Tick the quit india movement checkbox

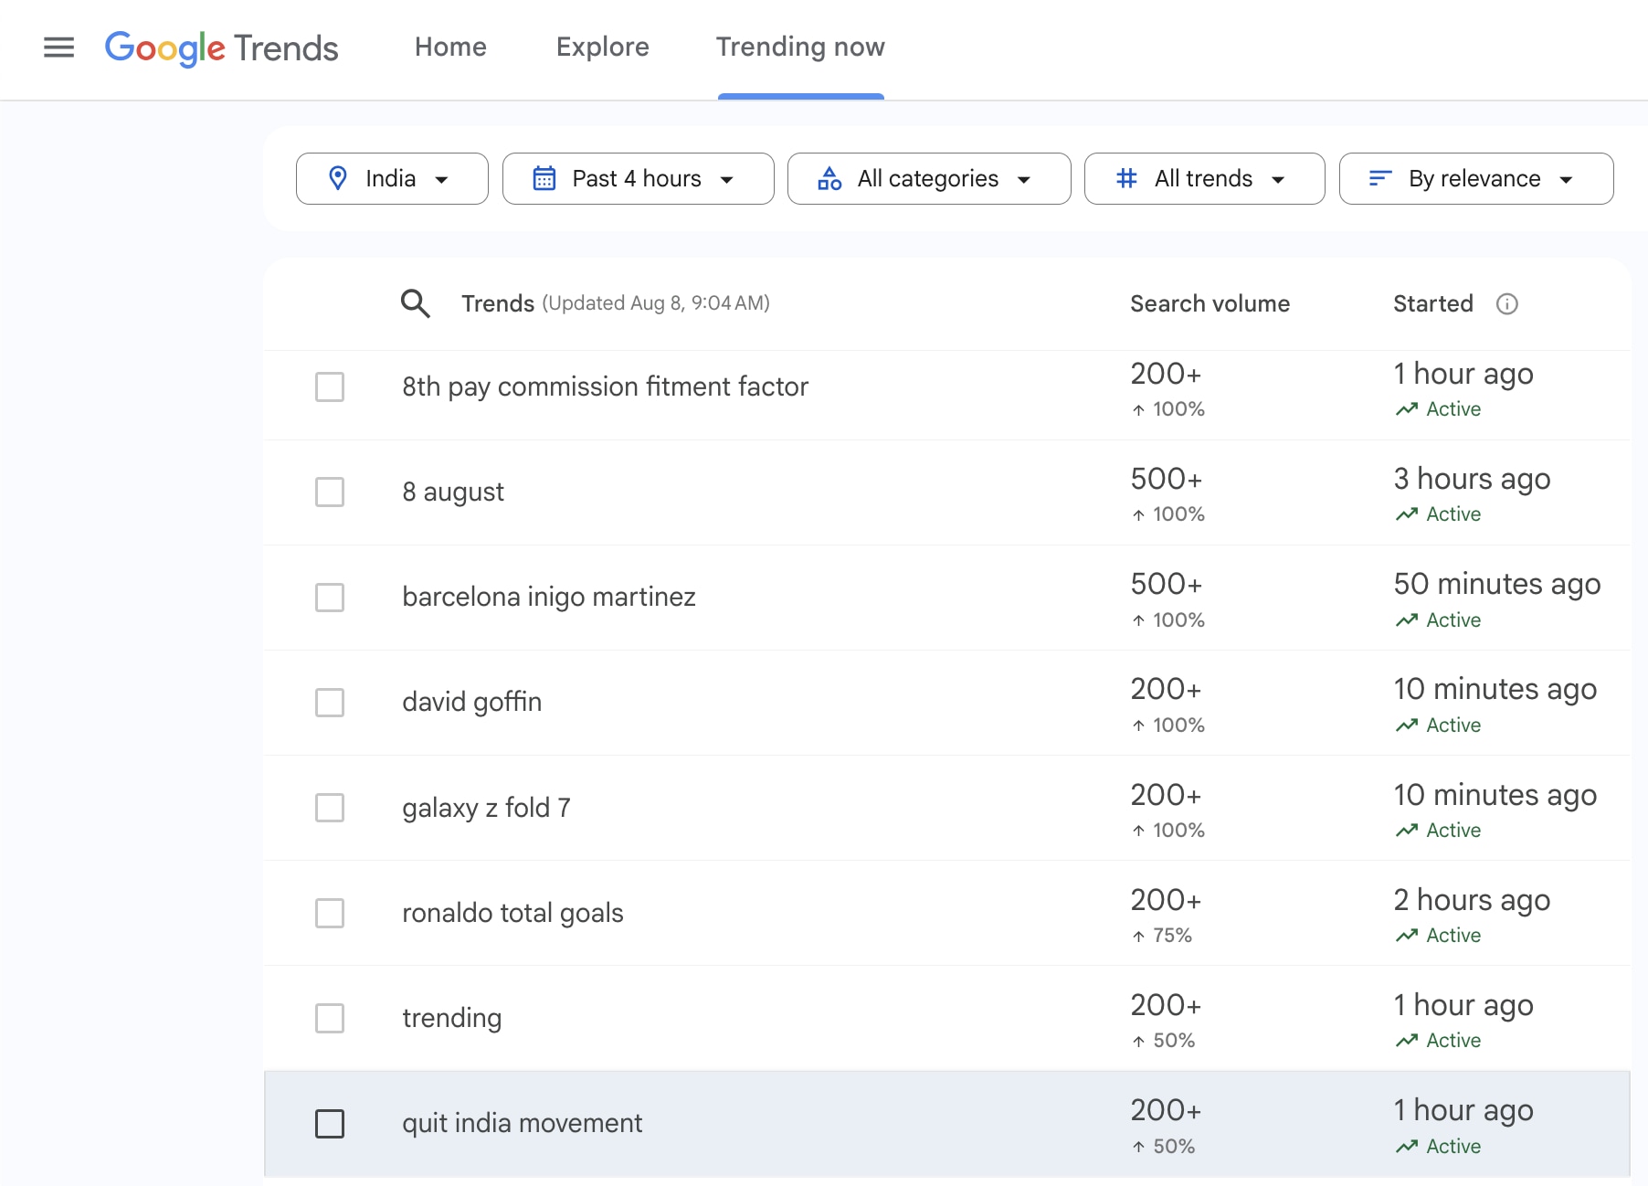330,1124
